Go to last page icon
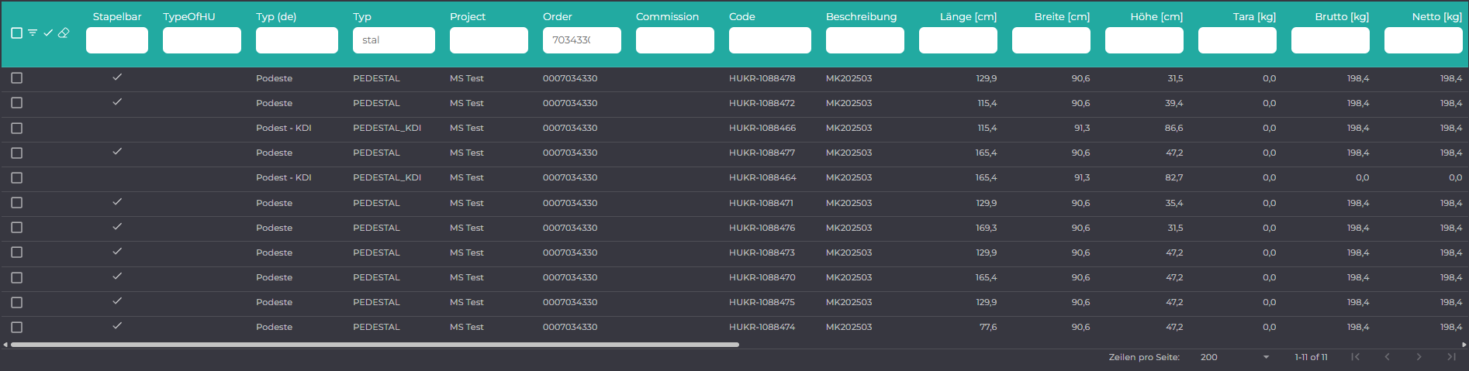The width and height of the screenshot is (1469, 371). coord(1451,357)
